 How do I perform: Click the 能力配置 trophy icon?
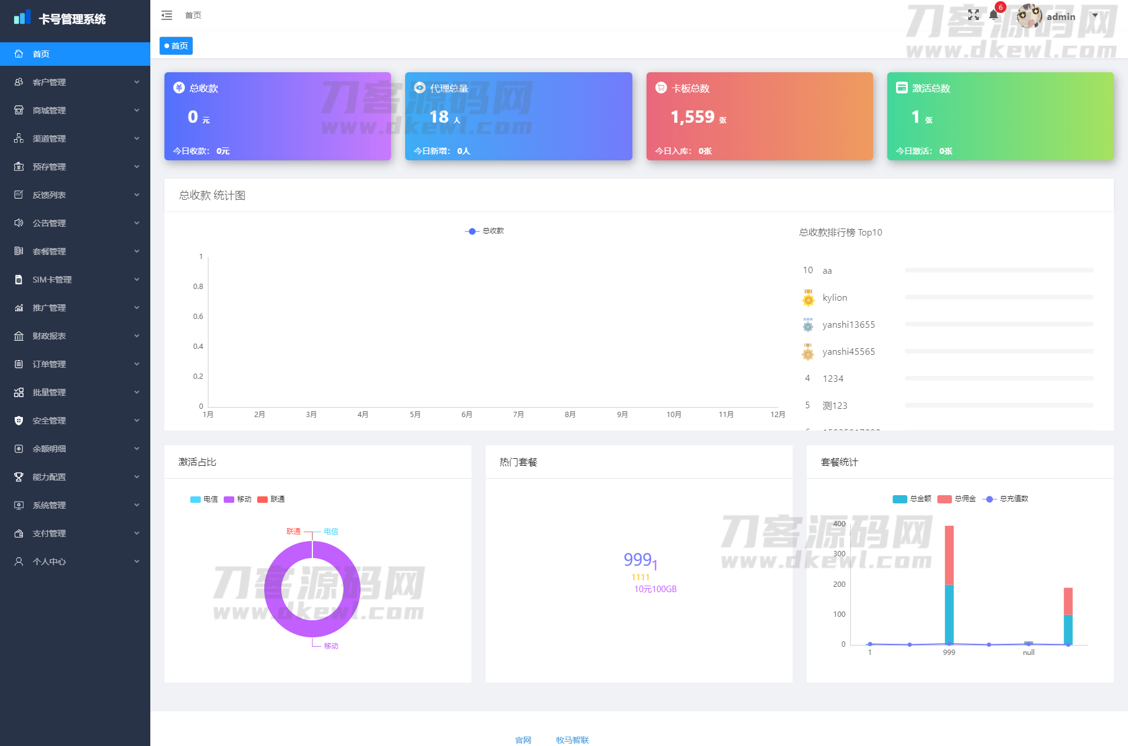point(19,477)
